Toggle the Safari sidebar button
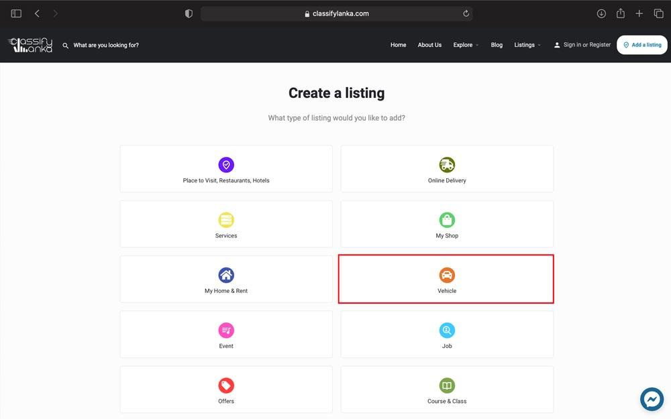 [16, 13]
